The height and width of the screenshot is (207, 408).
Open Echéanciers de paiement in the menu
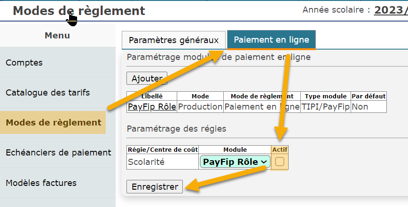[x=58, y=153]
